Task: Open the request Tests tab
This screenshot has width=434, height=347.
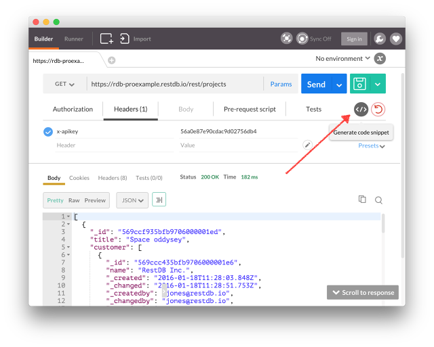Action: pyautogui.click(x=313, y=110)
